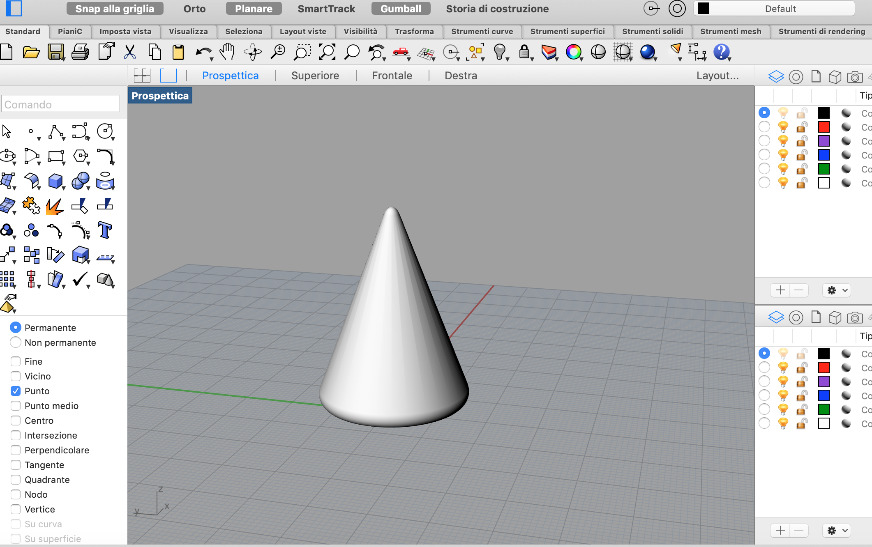Enable the Punto medio checkbox
The image size is (872, 547).
tap(16, 406)
